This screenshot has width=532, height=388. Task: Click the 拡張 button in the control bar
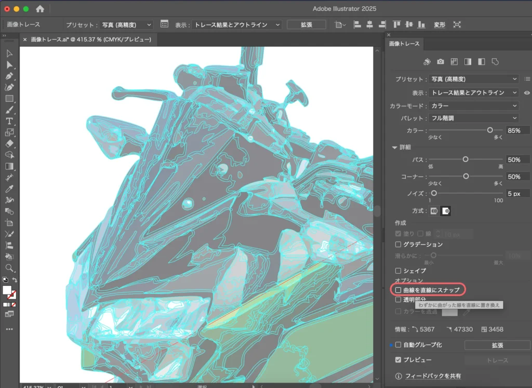point(306,24)
